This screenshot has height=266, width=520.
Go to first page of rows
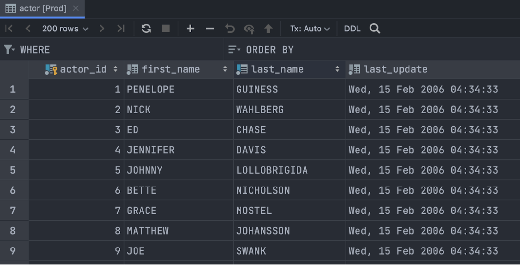(9, 29)
